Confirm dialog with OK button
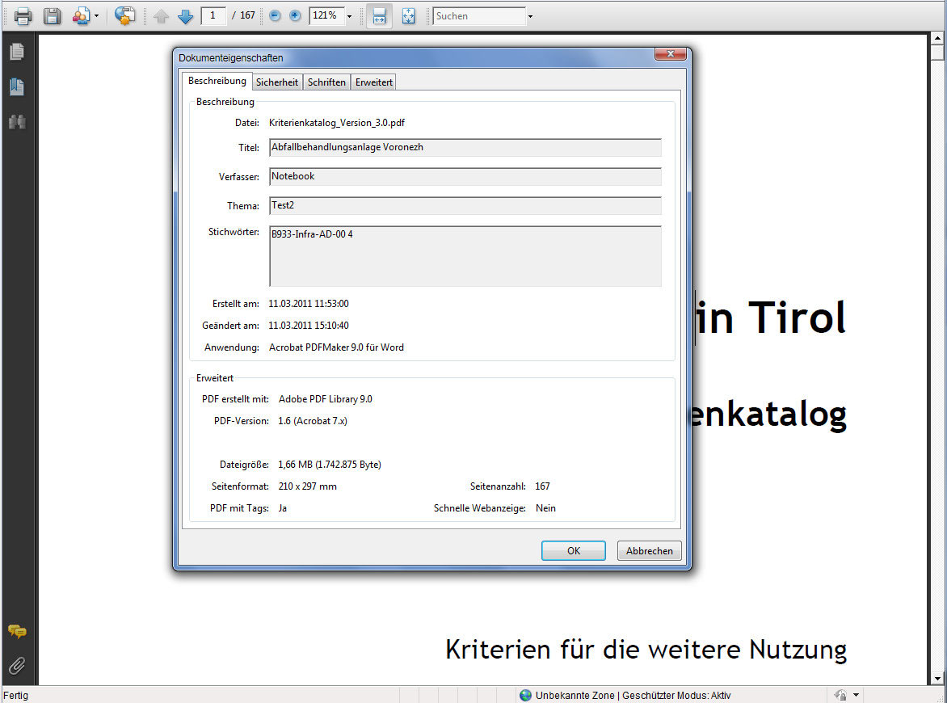Image resolution: width=947 pixels, height=703 pixels. tap(574, 551)
